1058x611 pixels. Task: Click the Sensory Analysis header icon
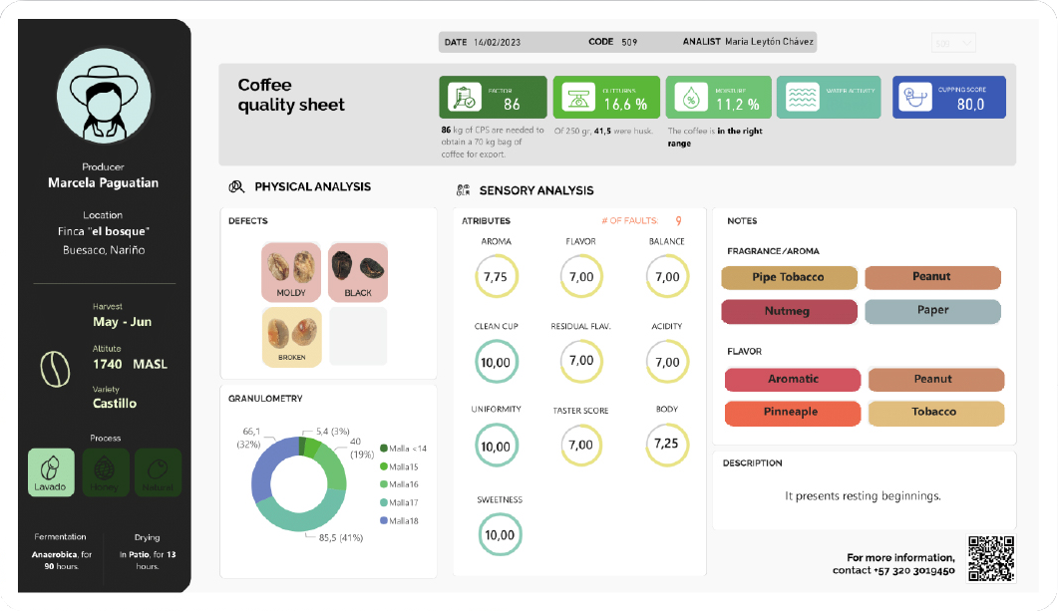(x=463, y=190)
